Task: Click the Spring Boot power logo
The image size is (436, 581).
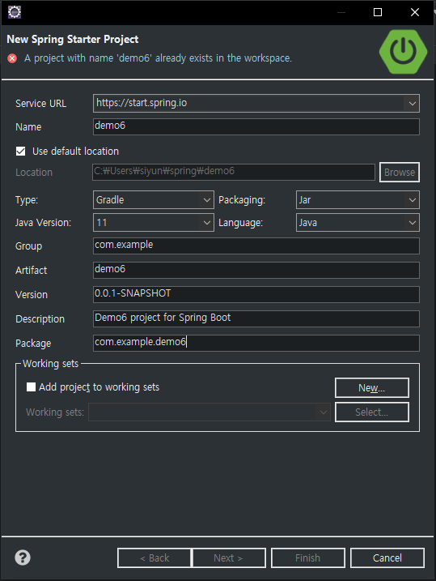Action: (x=403, y=52)
